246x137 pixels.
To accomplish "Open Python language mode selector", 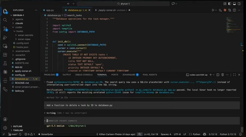I will [x=196, y=134].
